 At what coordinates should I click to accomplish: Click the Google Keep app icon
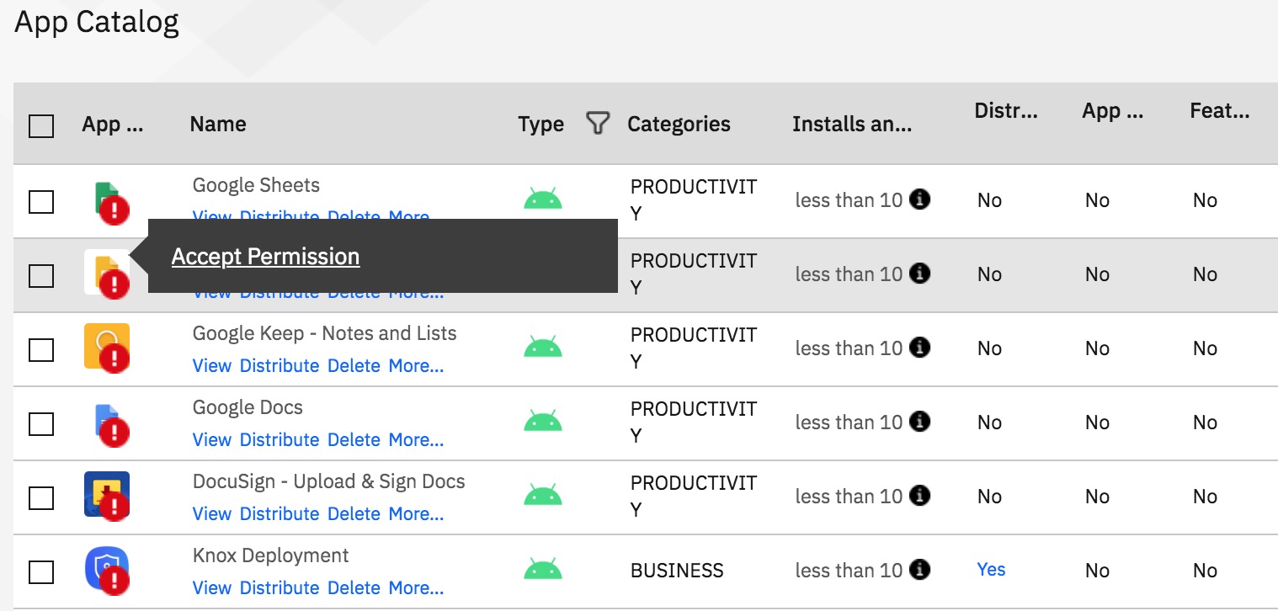point(108,347)
